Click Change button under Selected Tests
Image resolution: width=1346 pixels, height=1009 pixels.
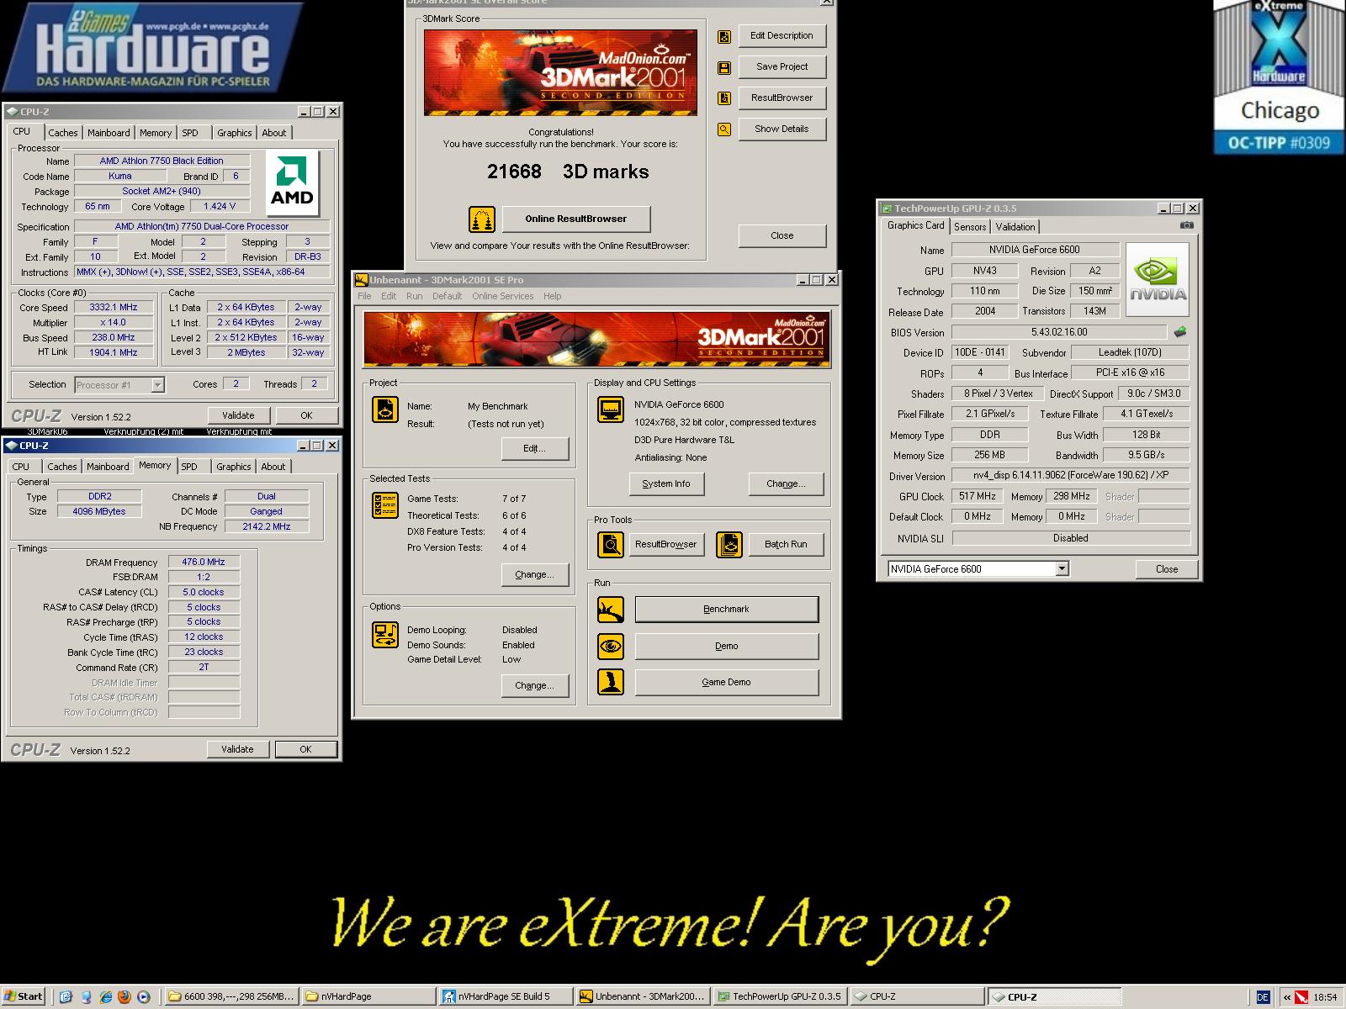point(534,575)
